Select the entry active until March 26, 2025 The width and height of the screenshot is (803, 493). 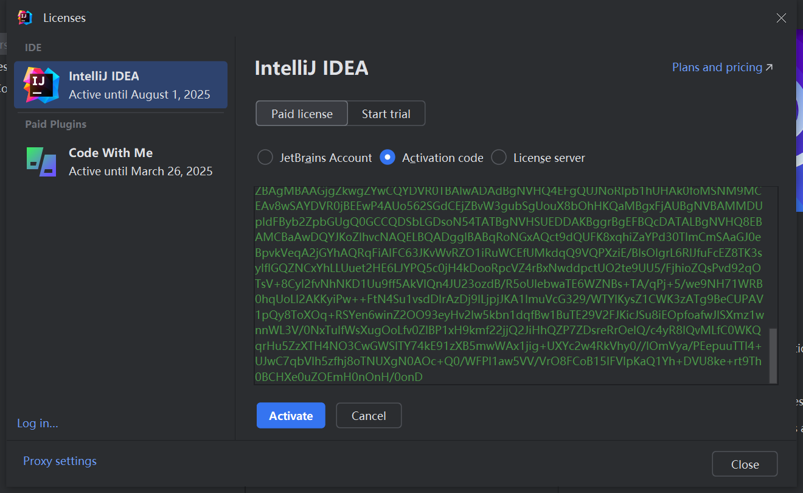[x=120, y=161]
